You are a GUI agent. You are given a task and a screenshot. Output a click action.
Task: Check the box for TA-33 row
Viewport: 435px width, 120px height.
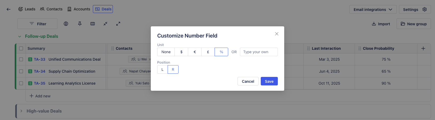21,59
